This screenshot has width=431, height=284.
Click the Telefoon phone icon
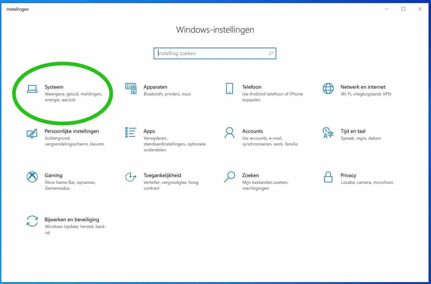click(229, 88)
